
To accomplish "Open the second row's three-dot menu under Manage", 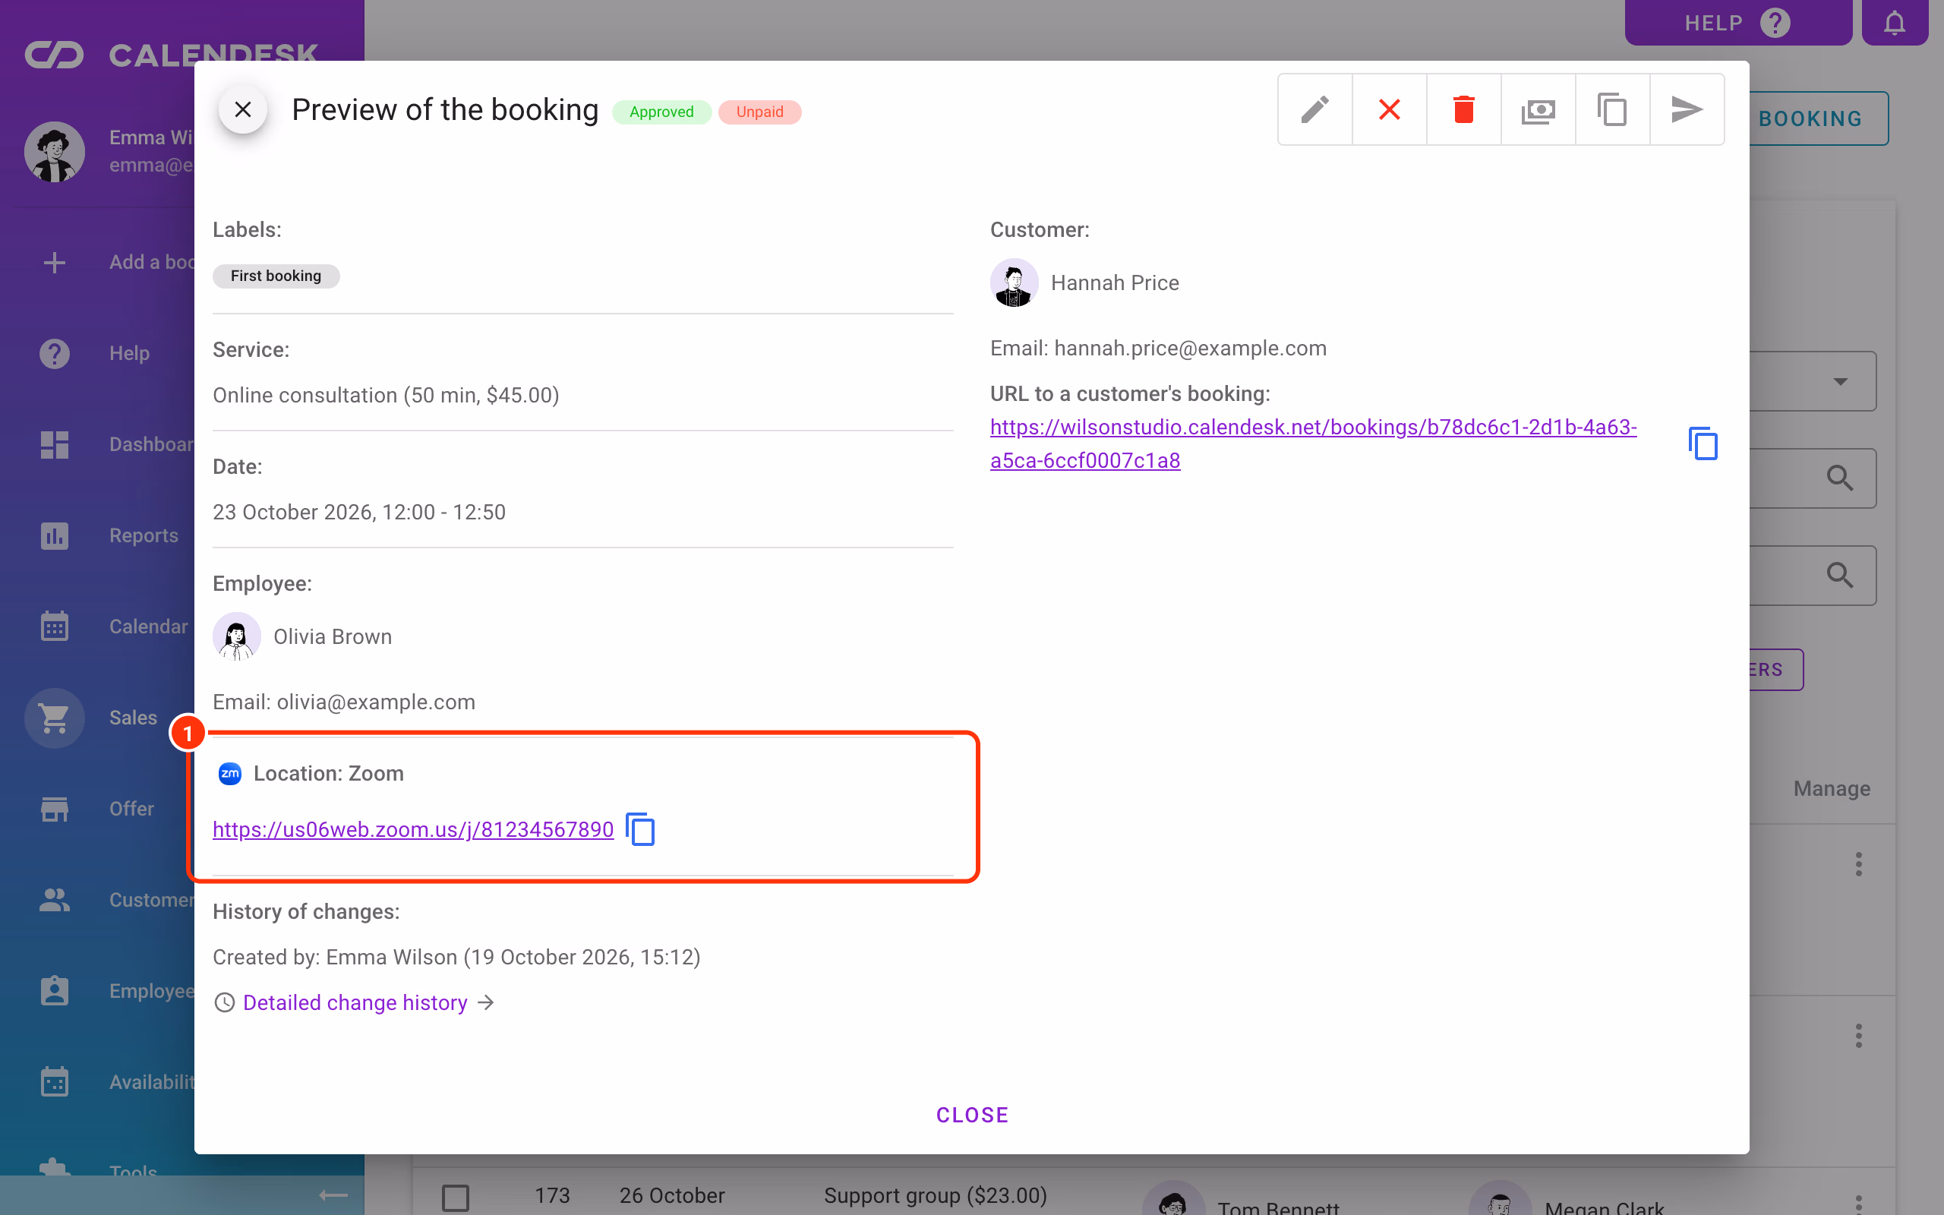I will pos(1858,1035).
